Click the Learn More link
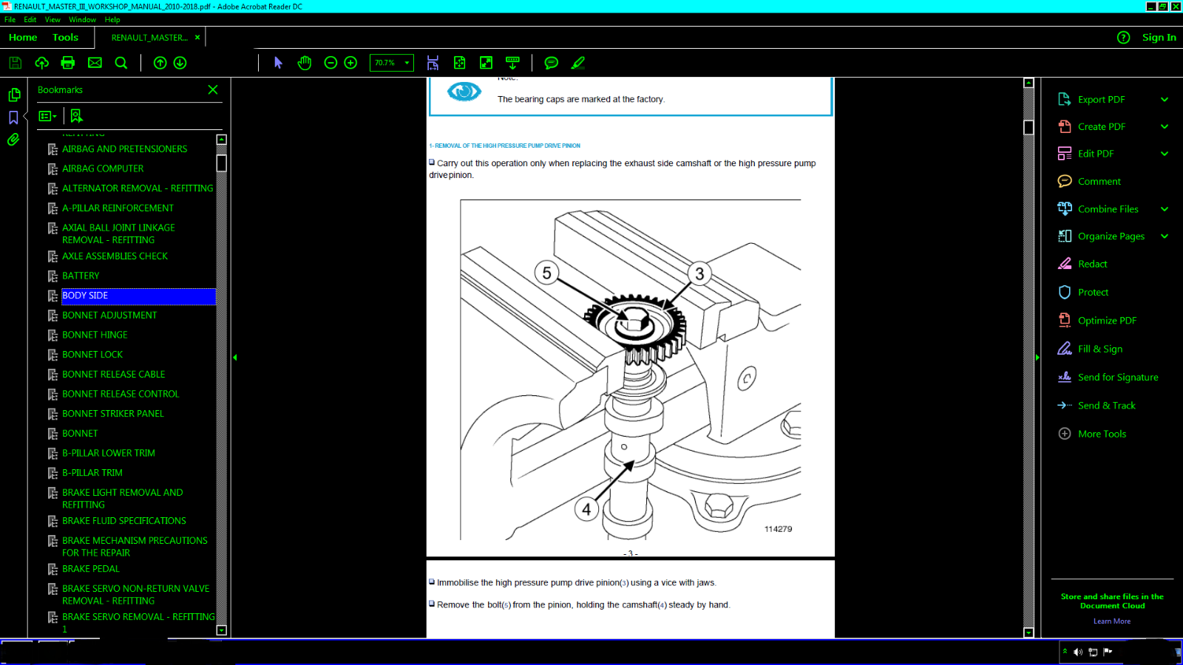 point(1112,621)
